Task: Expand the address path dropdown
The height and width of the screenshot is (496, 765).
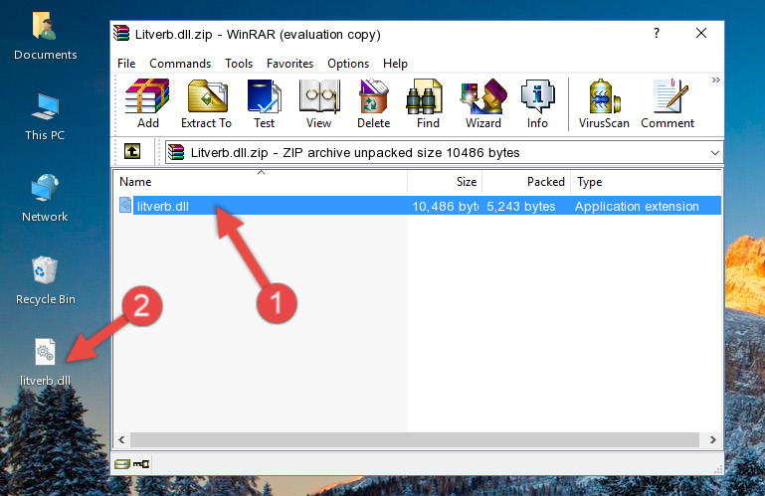Action: click(x=714, y=153)
